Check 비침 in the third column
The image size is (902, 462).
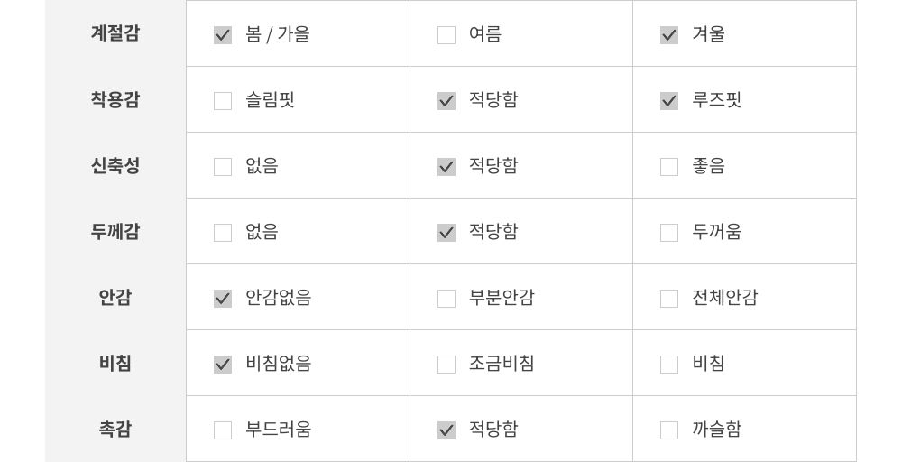(669, 365)
